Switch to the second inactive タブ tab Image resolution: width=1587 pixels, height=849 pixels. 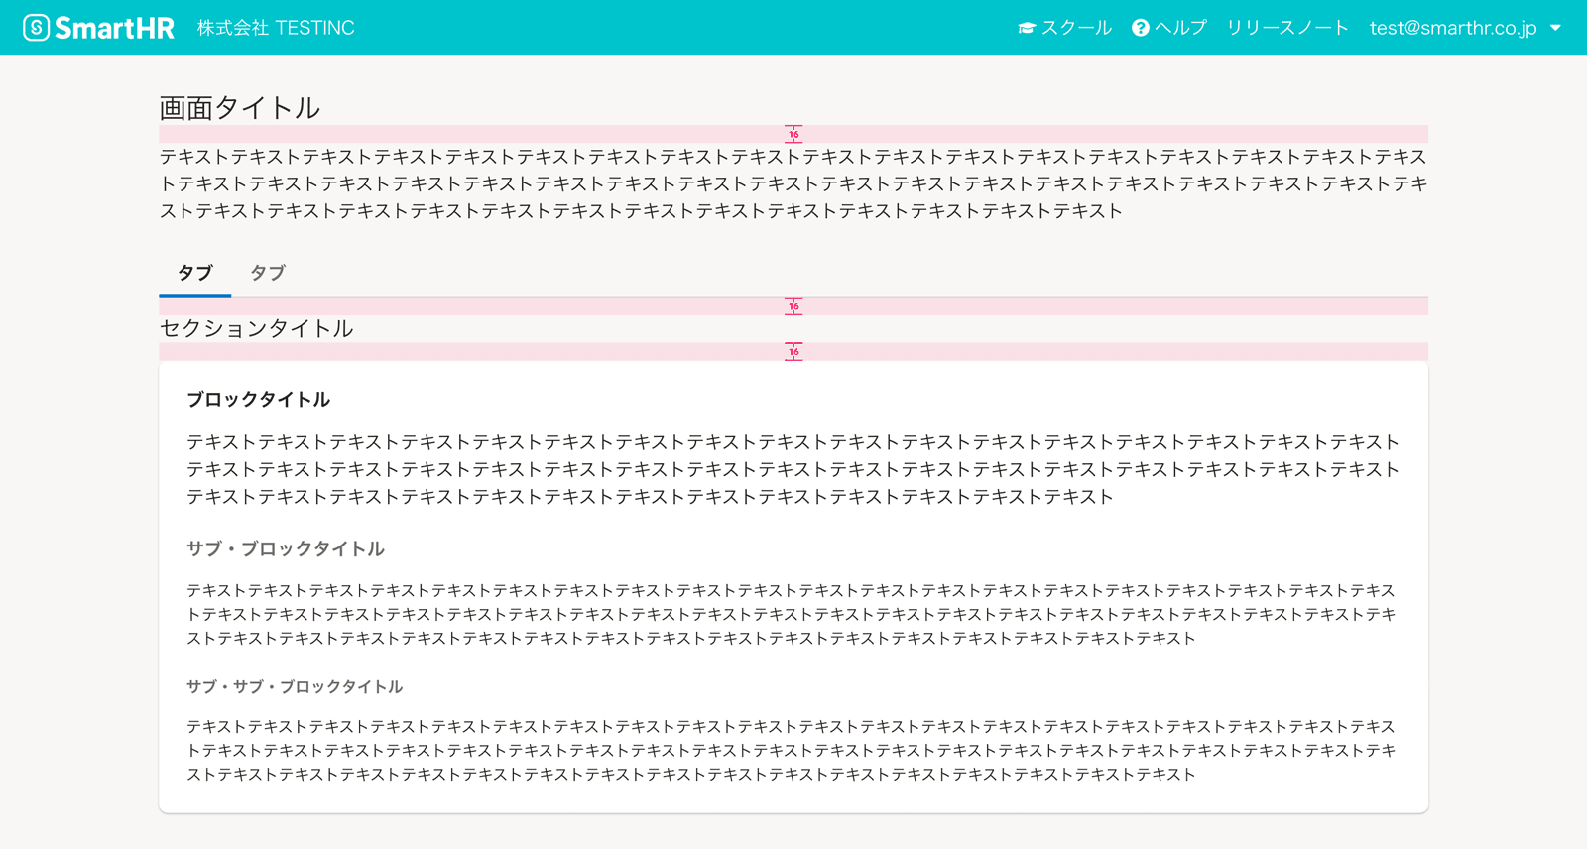pos(268,273)
